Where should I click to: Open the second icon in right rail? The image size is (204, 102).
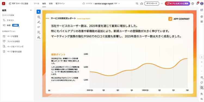click(202, 17)
